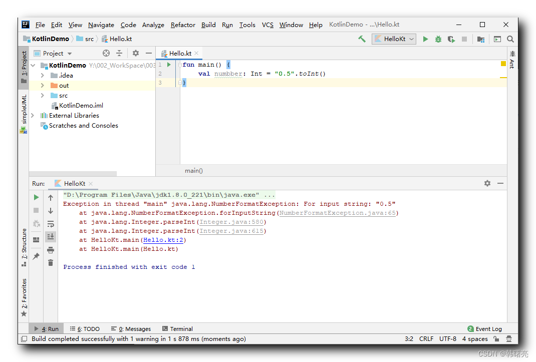The image size is (536, 362).
Task: Toggle the read-only lock icon in the status bar
Action: (496, 339)
